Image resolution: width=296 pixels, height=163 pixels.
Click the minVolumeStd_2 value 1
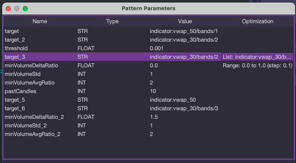151,125
